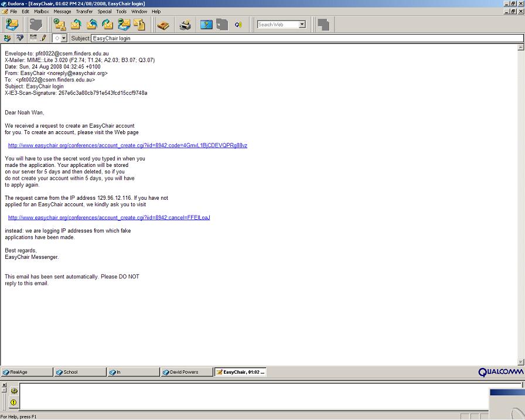Click the yellow exclamation task error icon
The height and width of the screenshot is (420, 525).
pos(13,402)
